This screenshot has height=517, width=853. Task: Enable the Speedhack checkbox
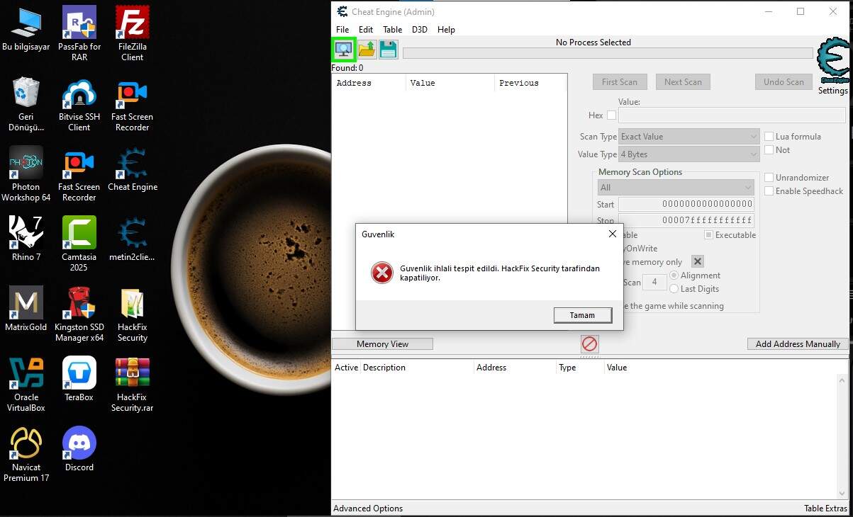coord(769,191)
